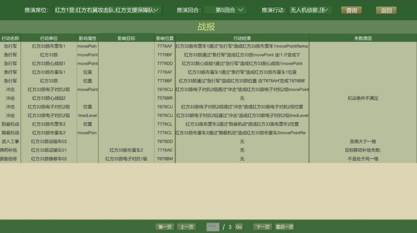417x233 pixels.
Task: Select the 装备抢修 row's 红方33旅维修车02 unit cell
Action: [49, 158]
